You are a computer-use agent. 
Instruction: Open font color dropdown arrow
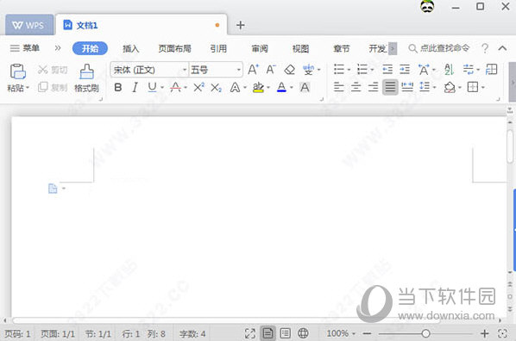click(292, 88)
